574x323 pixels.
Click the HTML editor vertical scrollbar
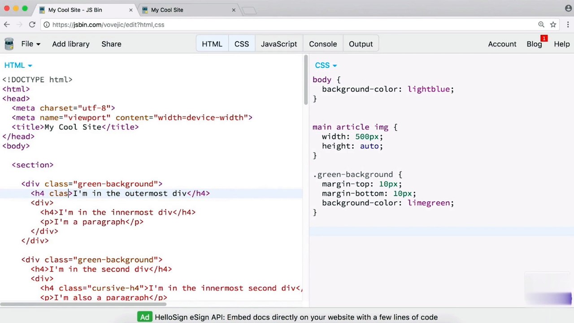[x=306, y=80]
